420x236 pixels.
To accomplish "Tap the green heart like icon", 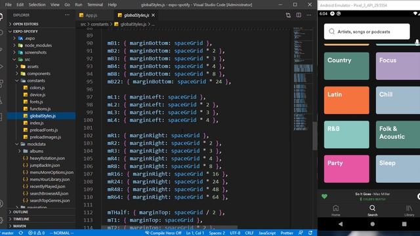I will click(x=324, y=197).
